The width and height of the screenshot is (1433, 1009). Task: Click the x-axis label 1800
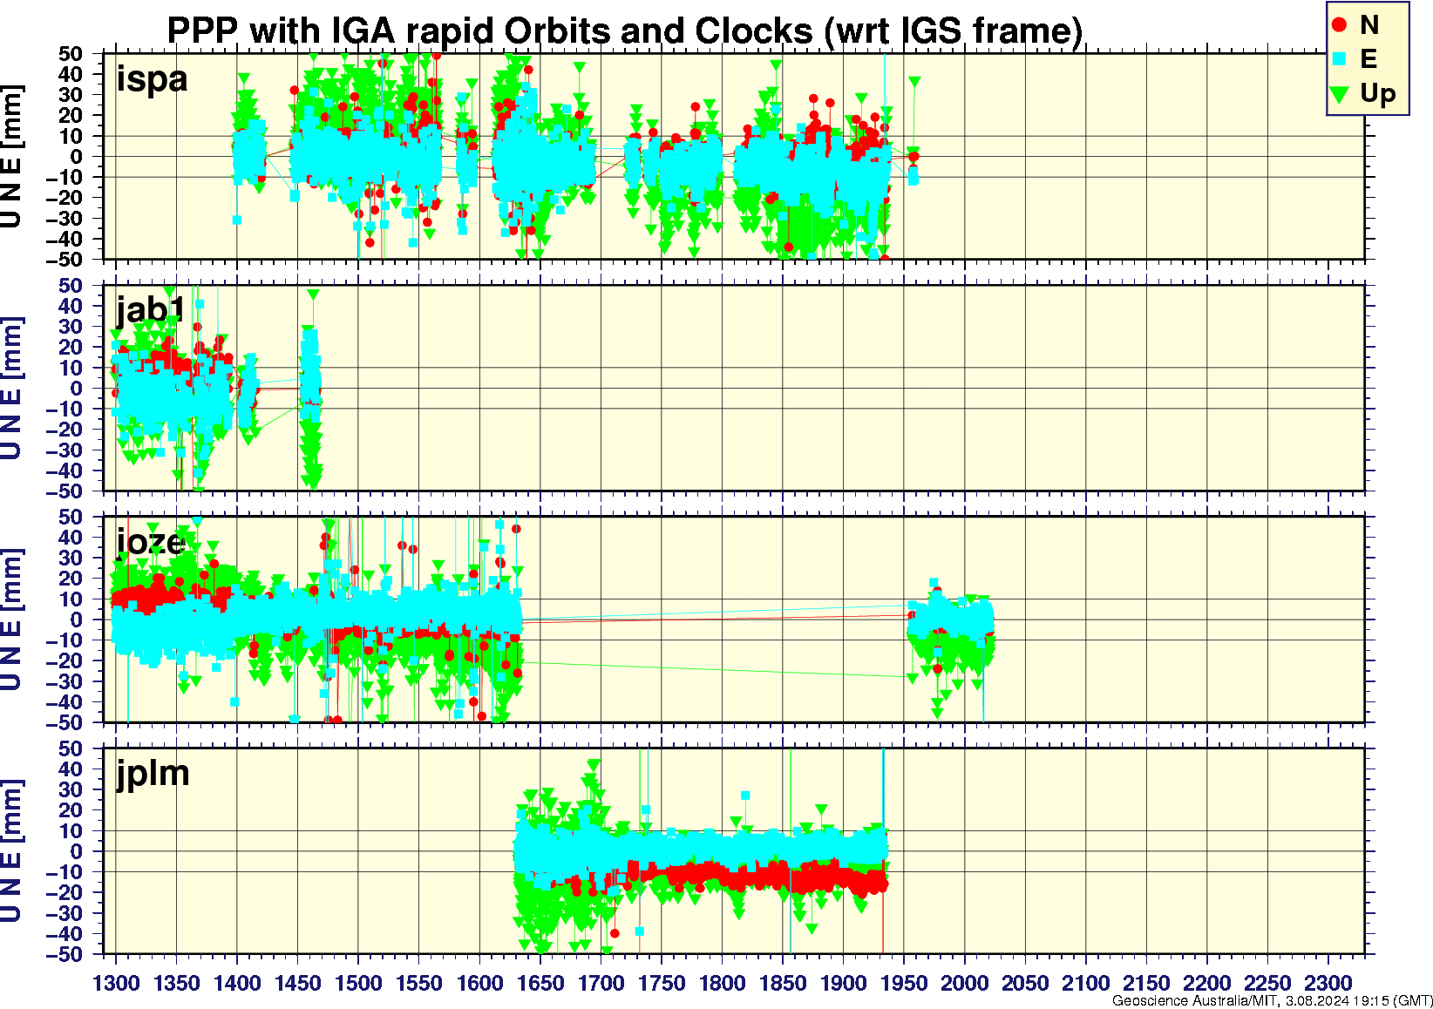[x=722, y=983]
